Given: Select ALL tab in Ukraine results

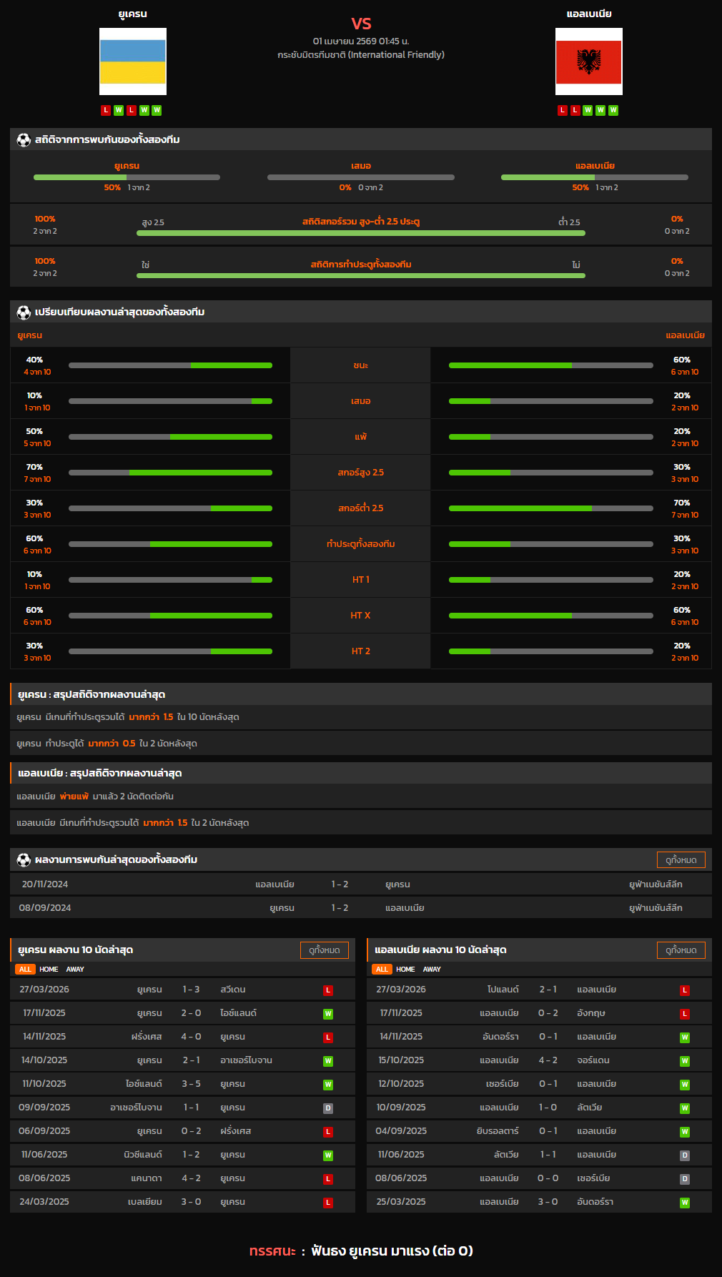Looking at the screenshot, I should point(25,970).
